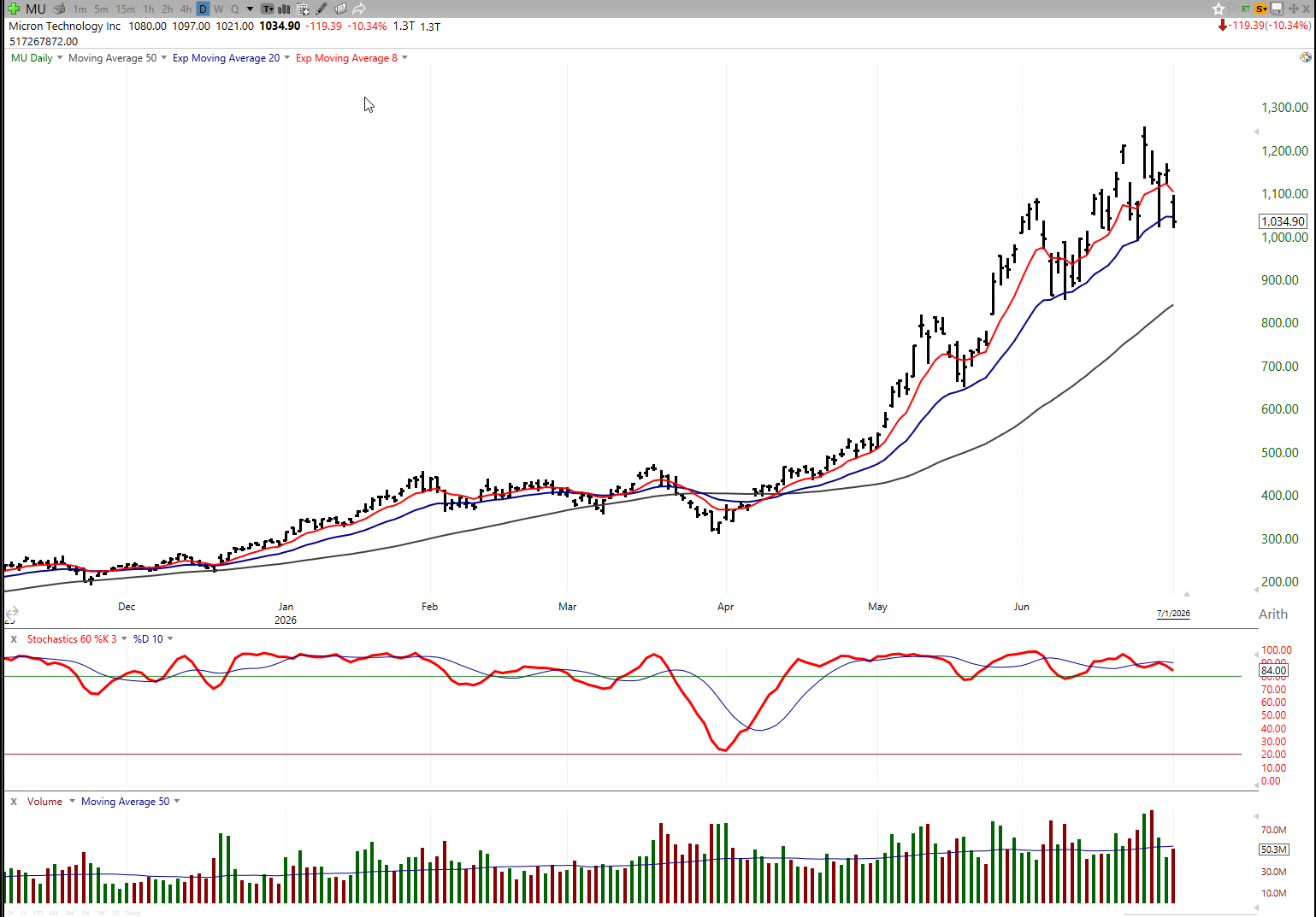
Task: Click the 7/1/2026 date marker
Action: [x=1173, y=614]
